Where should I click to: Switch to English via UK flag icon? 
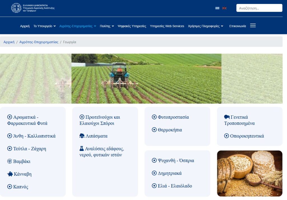pyautogui.click(x=224, y=8)
